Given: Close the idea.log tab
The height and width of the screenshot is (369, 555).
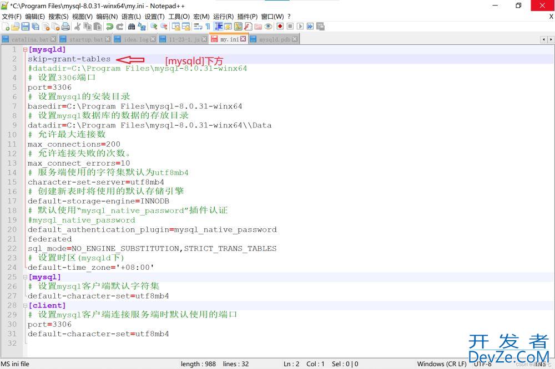Looking at the screenshot, I should point(153,39).
